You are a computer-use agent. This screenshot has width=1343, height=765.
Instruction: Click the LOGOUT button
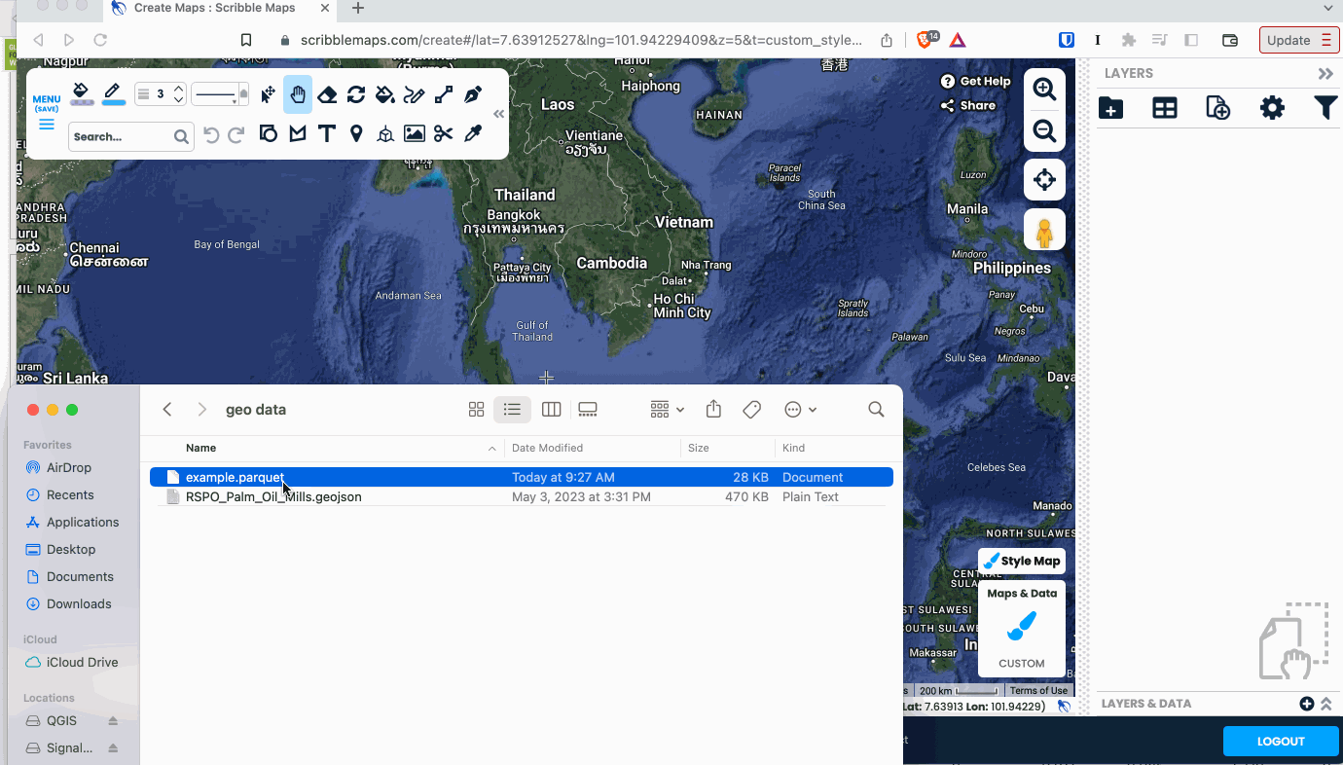(x=1280, y=741)
